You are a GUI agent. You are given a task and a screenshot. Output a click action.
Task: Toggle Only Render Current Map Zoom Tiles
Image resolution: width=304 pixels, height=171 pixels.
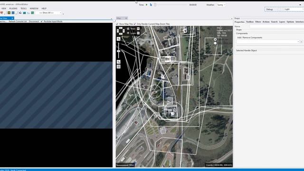click(135, 24)
